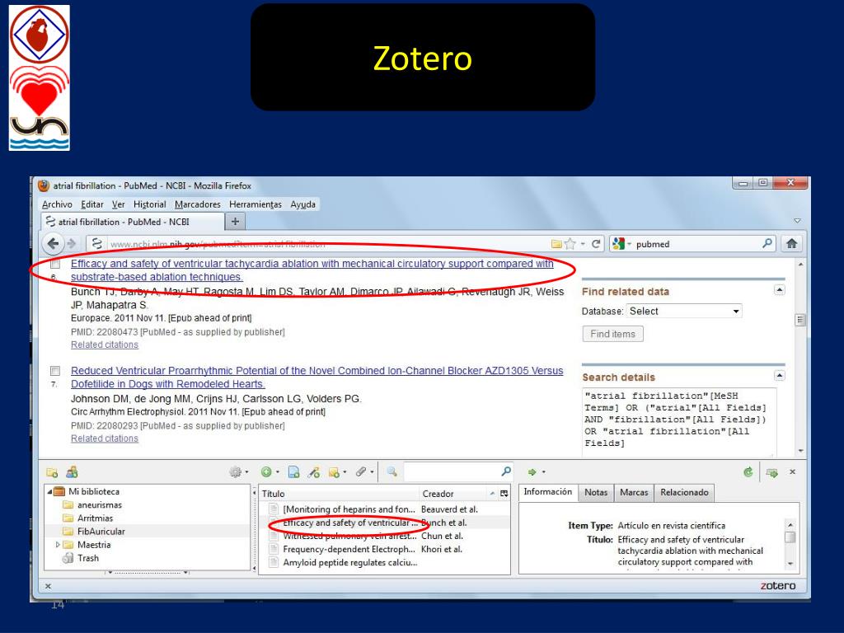Viewport: 844px width, 633px height.
Task: Click Related citations under PMID 22080473
Action: coord(105,345)
